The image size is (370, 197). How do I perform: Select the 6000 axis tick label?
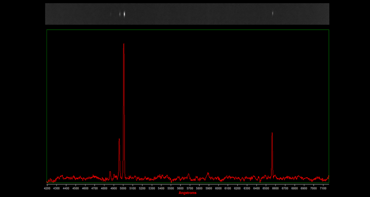218,188
